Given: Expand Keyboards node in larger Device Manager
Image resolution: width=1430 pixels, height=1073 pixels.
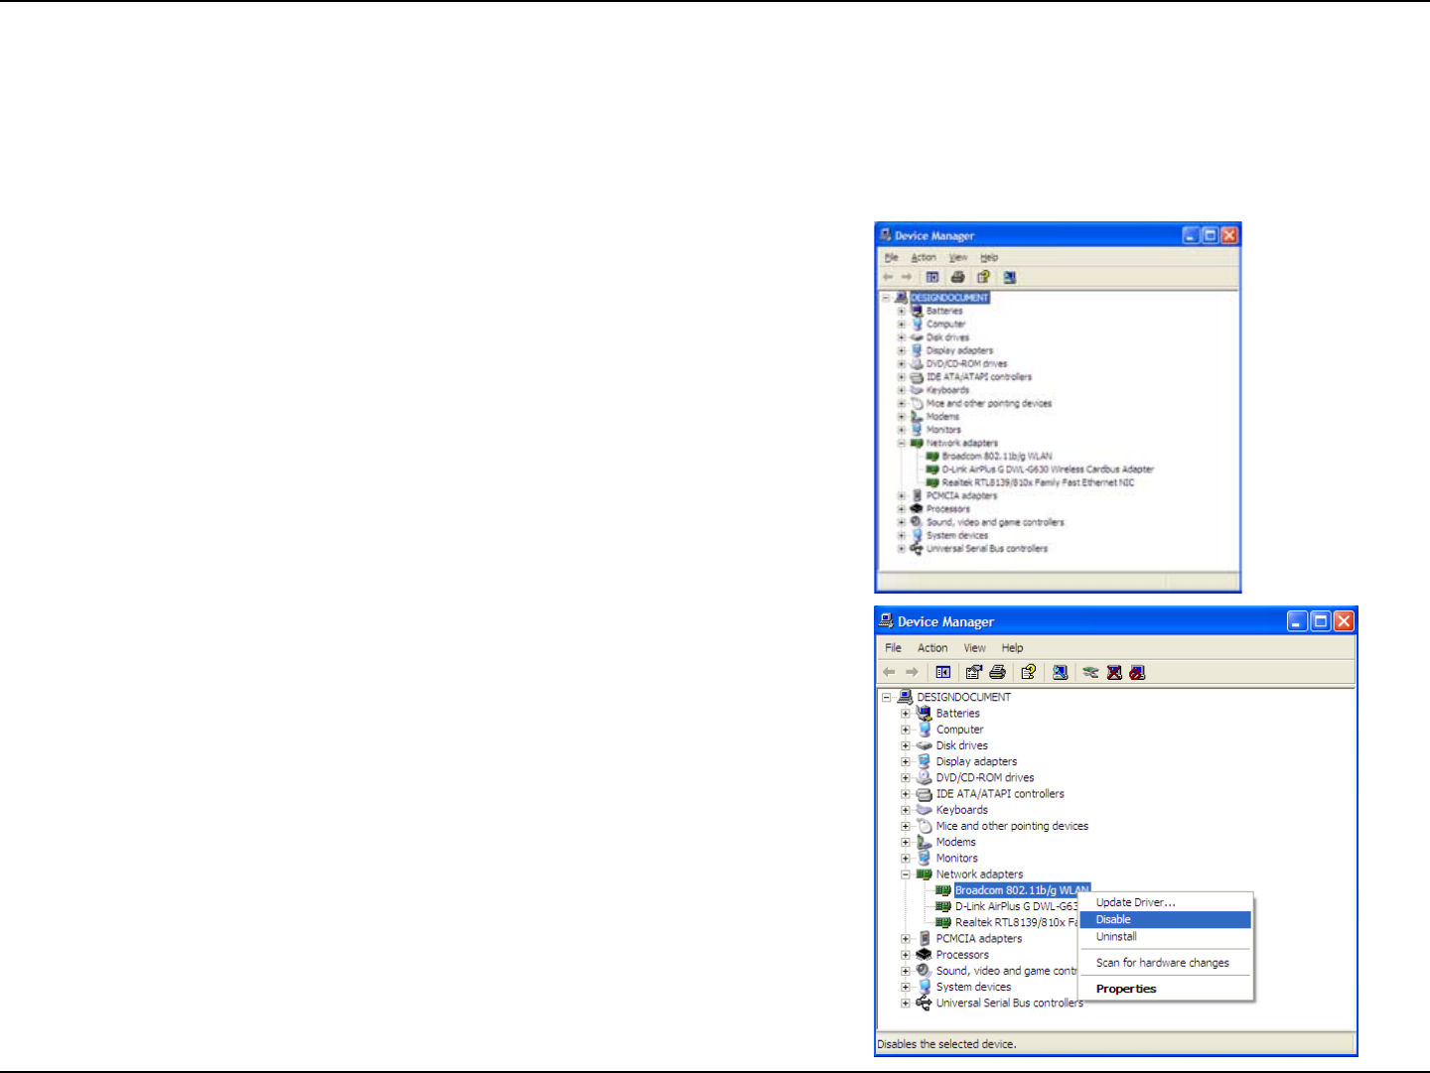Looking at the screenshot, I should coord(906,810).
